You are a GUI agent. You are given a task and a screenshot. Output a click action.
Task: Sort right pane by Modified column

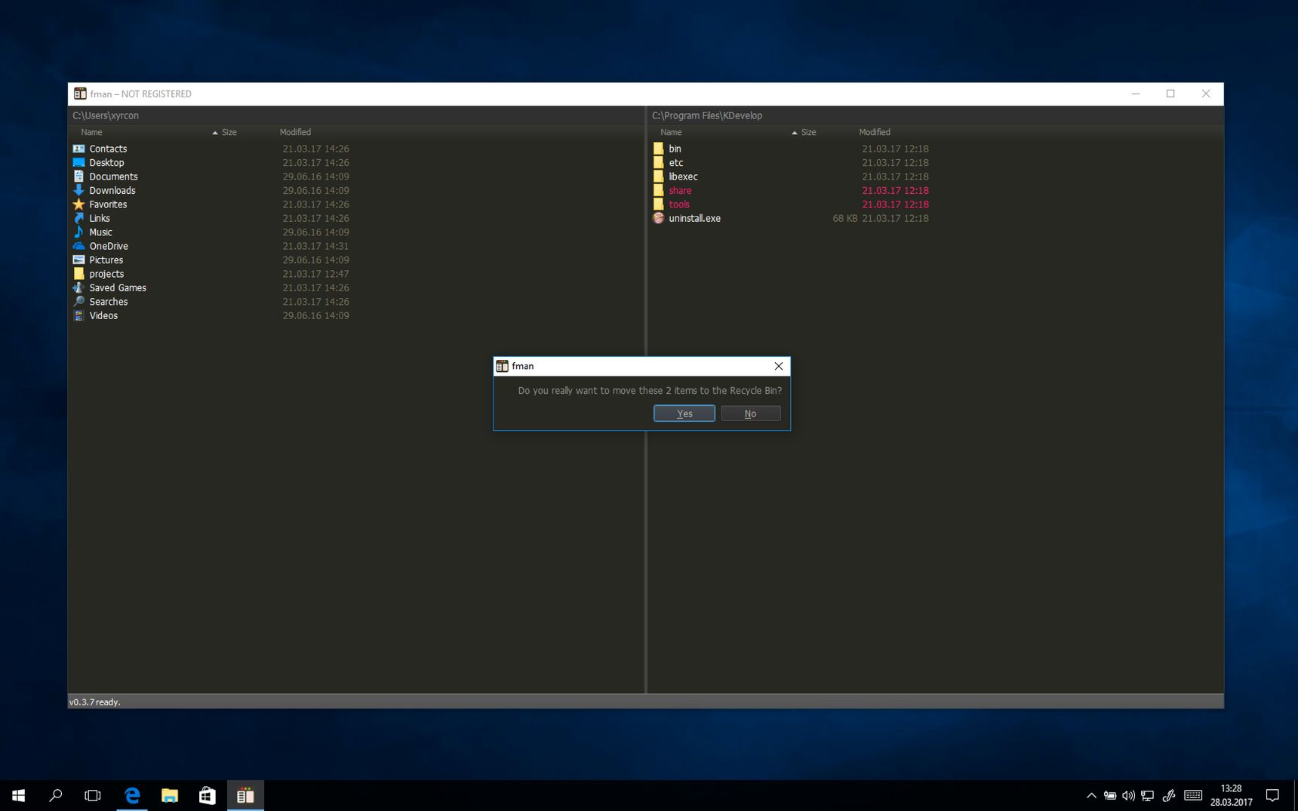[875, 132]
